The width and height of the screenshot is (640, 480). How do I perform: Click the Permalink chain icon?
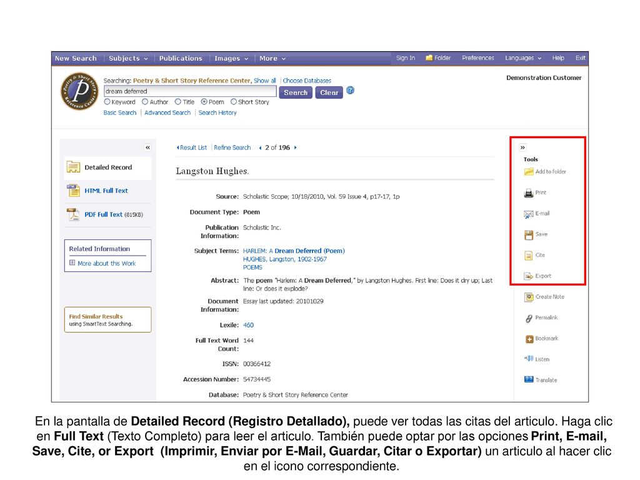pos(529,318)
